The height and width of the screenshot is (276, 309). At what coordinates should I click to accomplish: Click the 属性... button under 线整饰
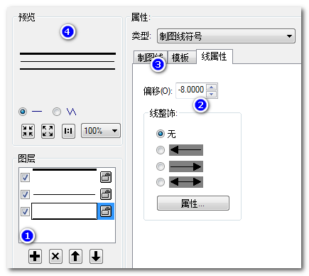click(193, 203)
